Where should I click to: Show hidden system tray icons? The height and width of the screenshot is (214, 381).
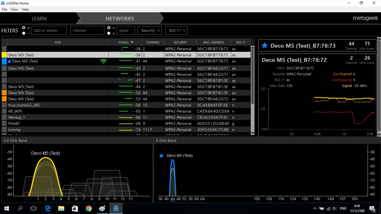(315, 208)
